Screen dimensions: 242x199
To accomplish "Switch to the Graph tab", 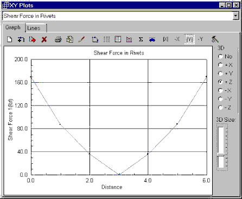I will (x=14, y=28).
